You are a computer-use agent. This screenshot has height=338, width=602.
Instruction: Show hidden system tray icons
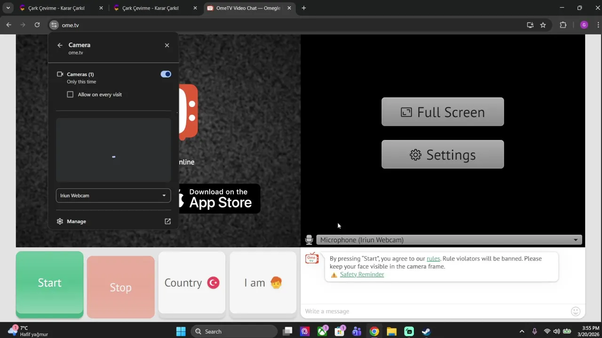tap(522, 331)
